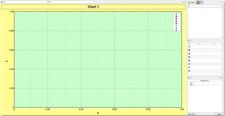Add an X axis with the +X button

(189, 114)
